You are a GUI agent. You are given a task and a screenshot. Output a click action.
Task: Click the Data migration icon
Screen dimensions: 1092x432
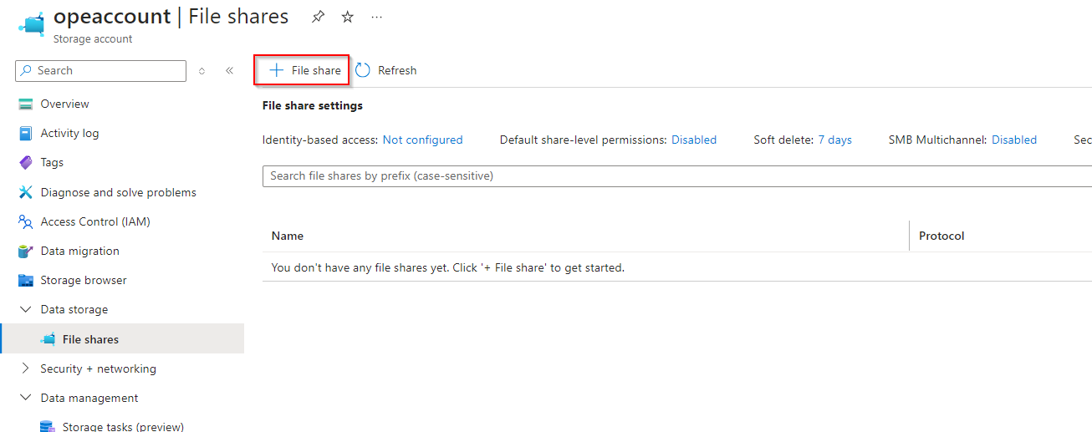pyautogui.click(x=26, y=252)
